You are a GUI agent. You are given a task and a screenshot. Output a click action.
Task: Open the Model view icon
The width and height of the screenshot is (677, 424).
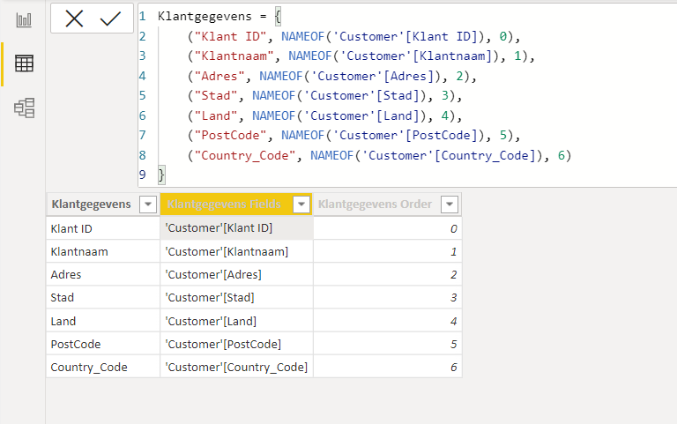click(24, 108)
